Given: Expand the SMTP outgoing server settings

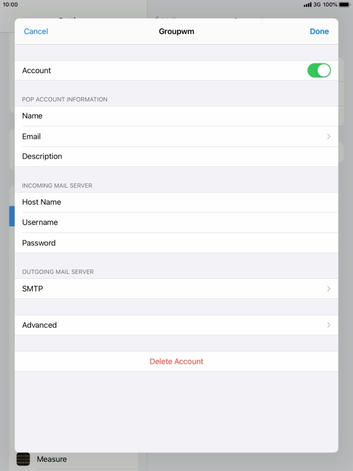Looking at the screenshot, I should 176,289.
